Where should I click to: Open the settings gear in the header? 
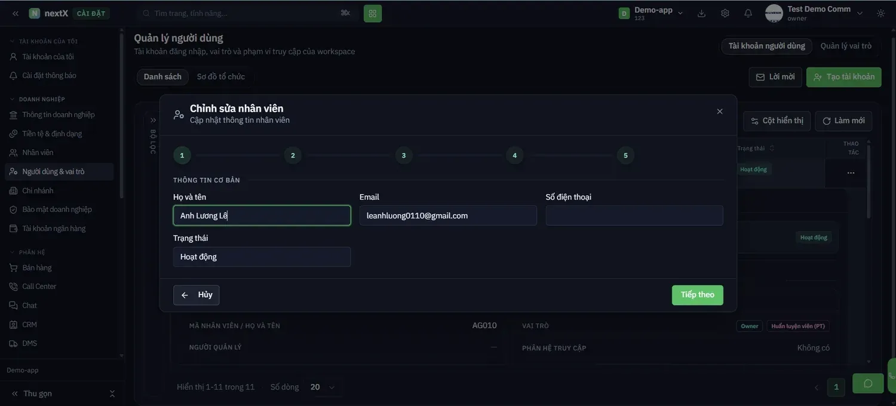coord(725,13)
